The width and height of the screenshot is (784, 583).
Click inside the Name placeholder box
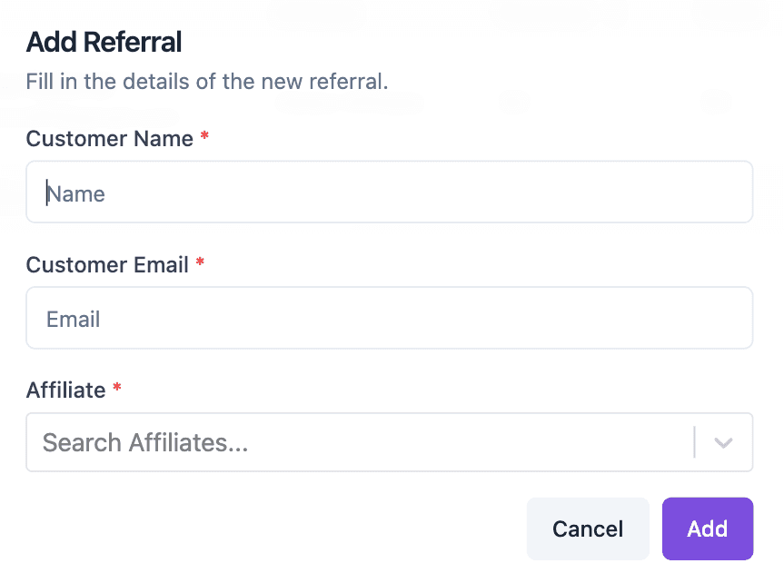click(x=389, y=192)
